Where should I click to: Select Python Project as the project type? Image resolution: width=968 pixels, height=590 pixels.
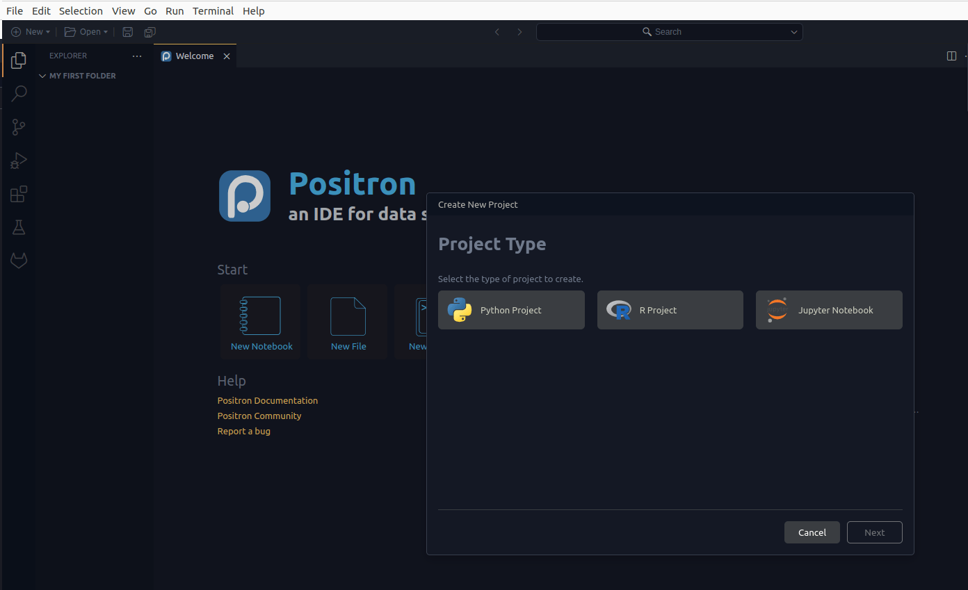click(511, 310)
